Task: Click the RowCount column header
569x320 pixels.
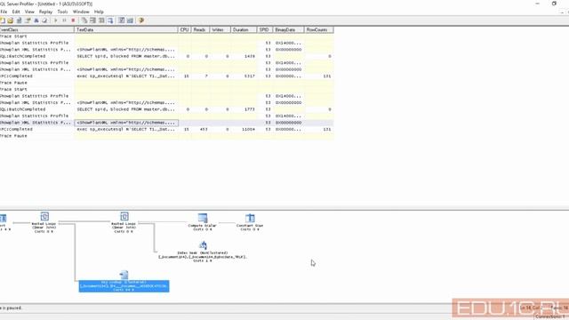Action: pos(318,29)
